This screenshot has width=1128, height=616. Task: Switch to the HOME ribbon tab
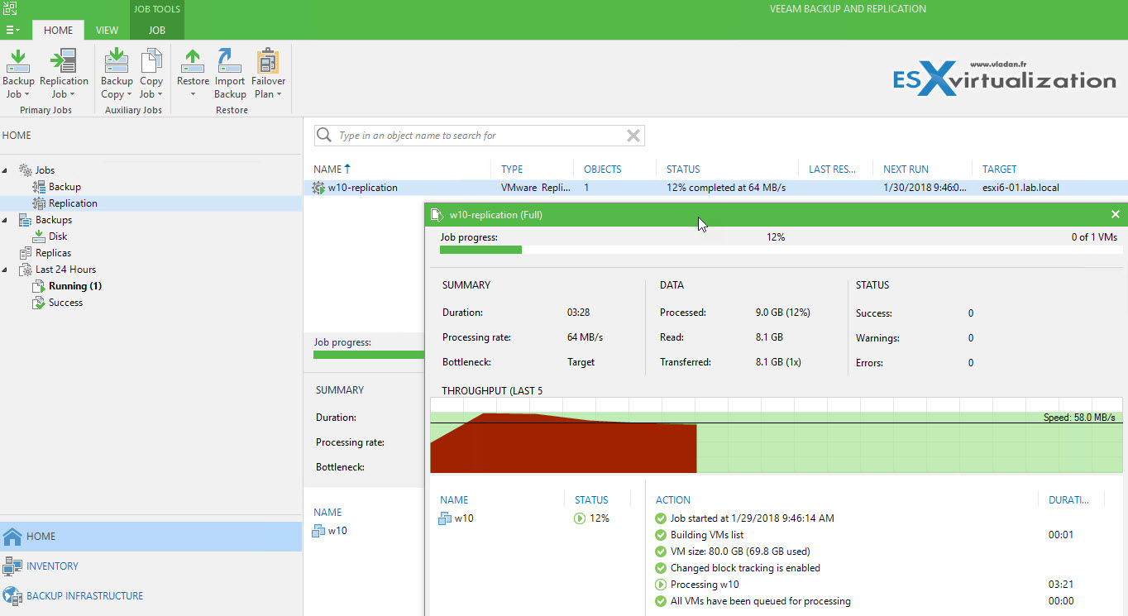click(58, 30)
